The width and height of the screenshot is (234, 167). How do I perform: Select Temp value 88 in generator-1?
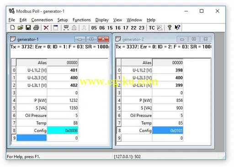[63, 123]
